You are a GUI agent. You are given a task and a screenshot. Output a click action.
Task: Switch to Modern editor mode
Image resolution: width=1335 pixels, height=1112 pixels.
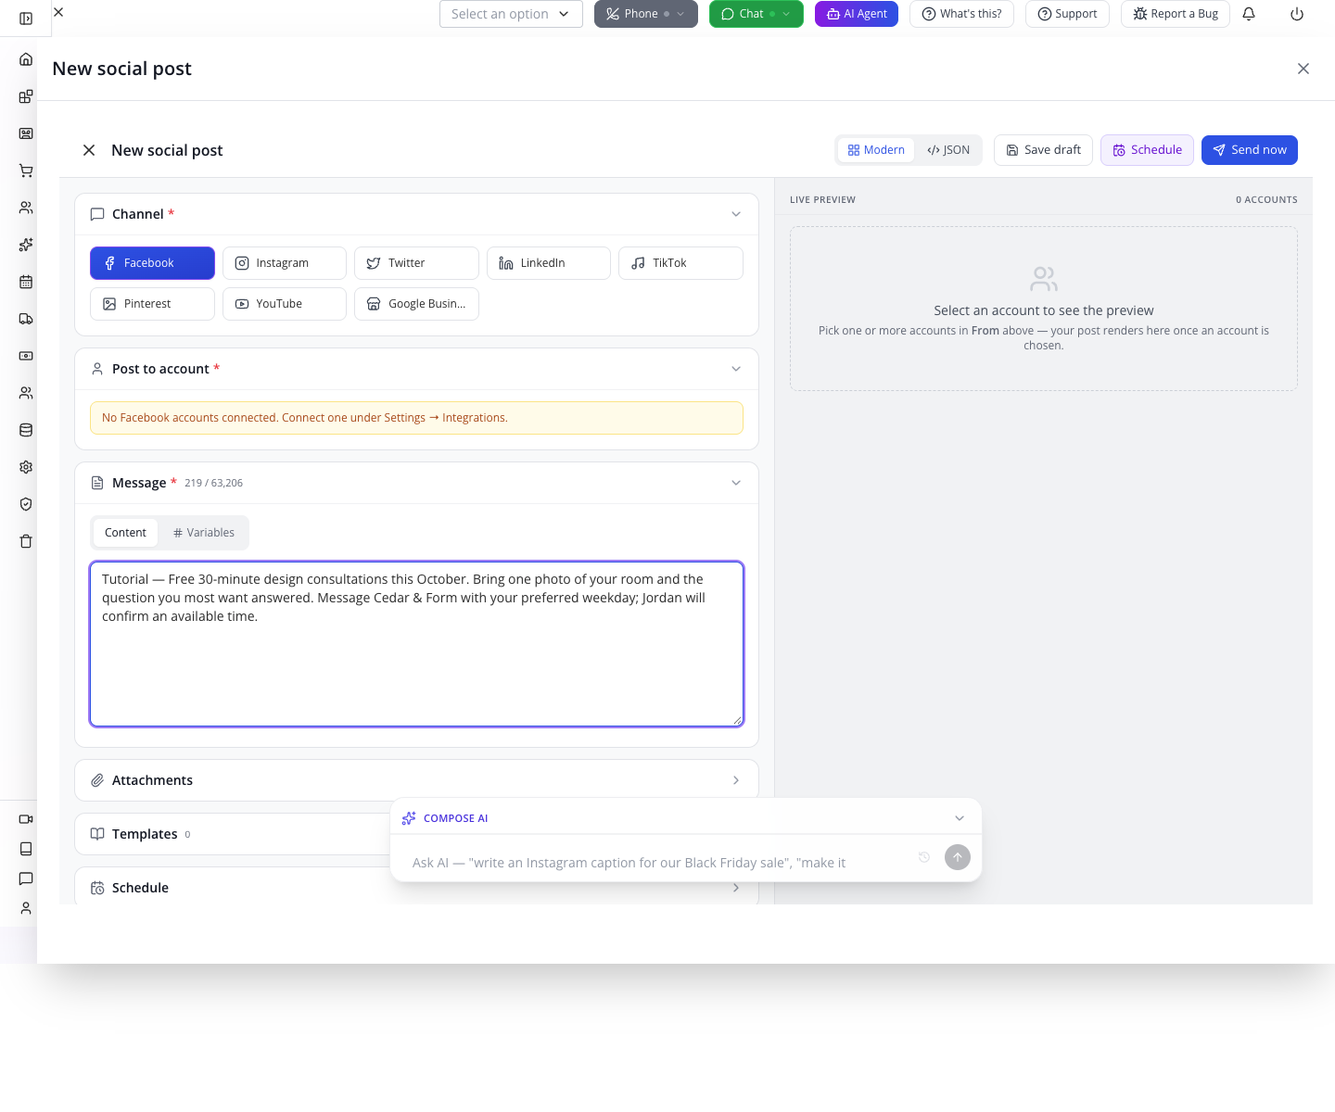click(x=876, y=150)
